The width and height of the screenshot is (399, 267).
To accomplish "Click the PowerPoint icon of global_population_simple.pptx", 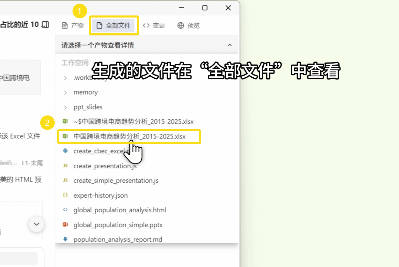I will tap(65, 225).
